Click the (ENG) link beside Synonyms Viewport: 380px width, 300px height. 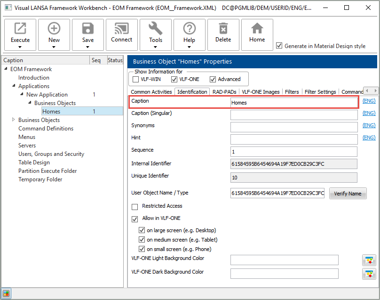369,125
